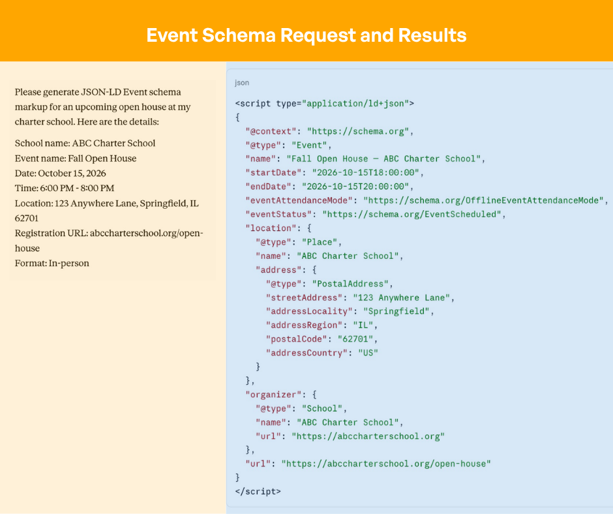Image resolution: width=613 pixels, height=514 pixels.
Task: Click the "name": "Fall Open House" code line
Action: click(365, 159)
